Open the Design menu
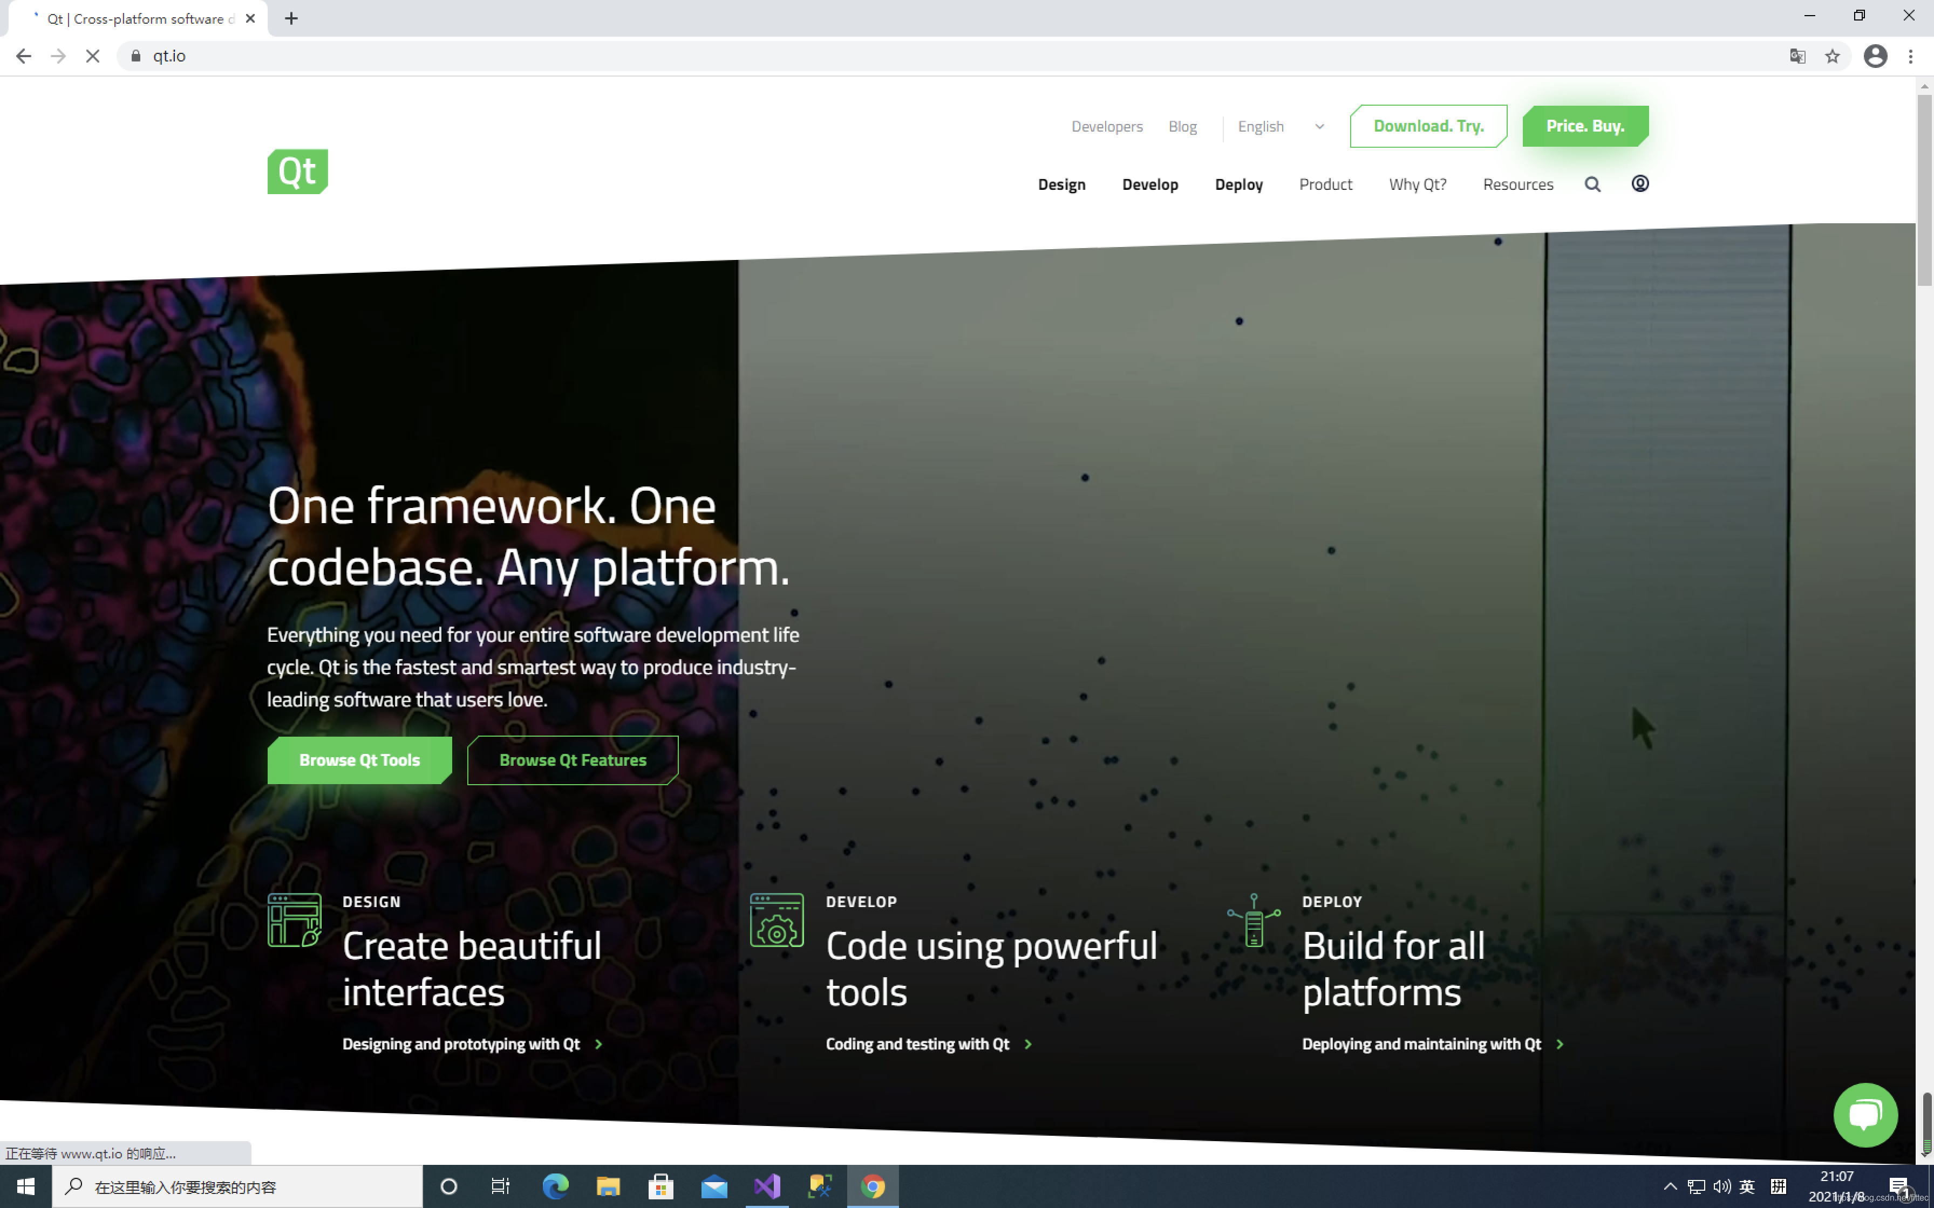The image size is (1934, 1208). (1061, 184)
